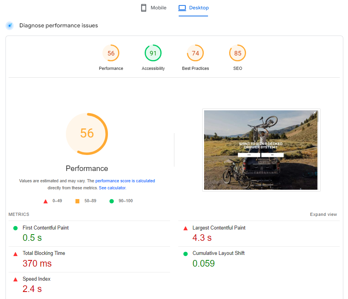Click the large Performance gauge circle
The image size is (348, 299).
(x=87, y=133)
